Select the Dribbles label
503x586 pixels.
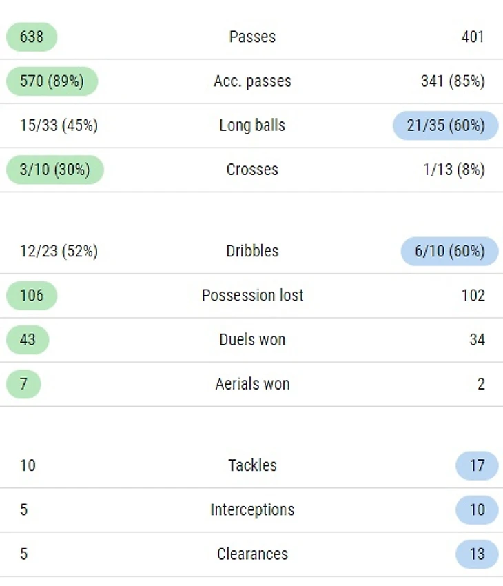252,251
